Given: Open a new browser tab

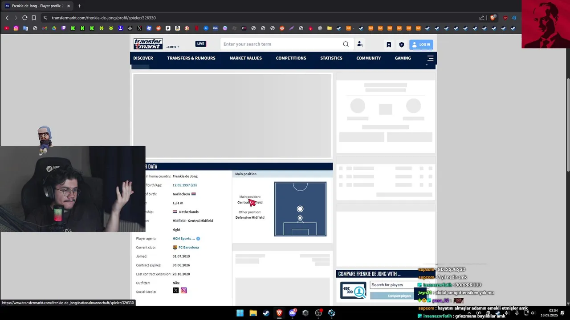Looking at the screenshot, I should 79,6.
